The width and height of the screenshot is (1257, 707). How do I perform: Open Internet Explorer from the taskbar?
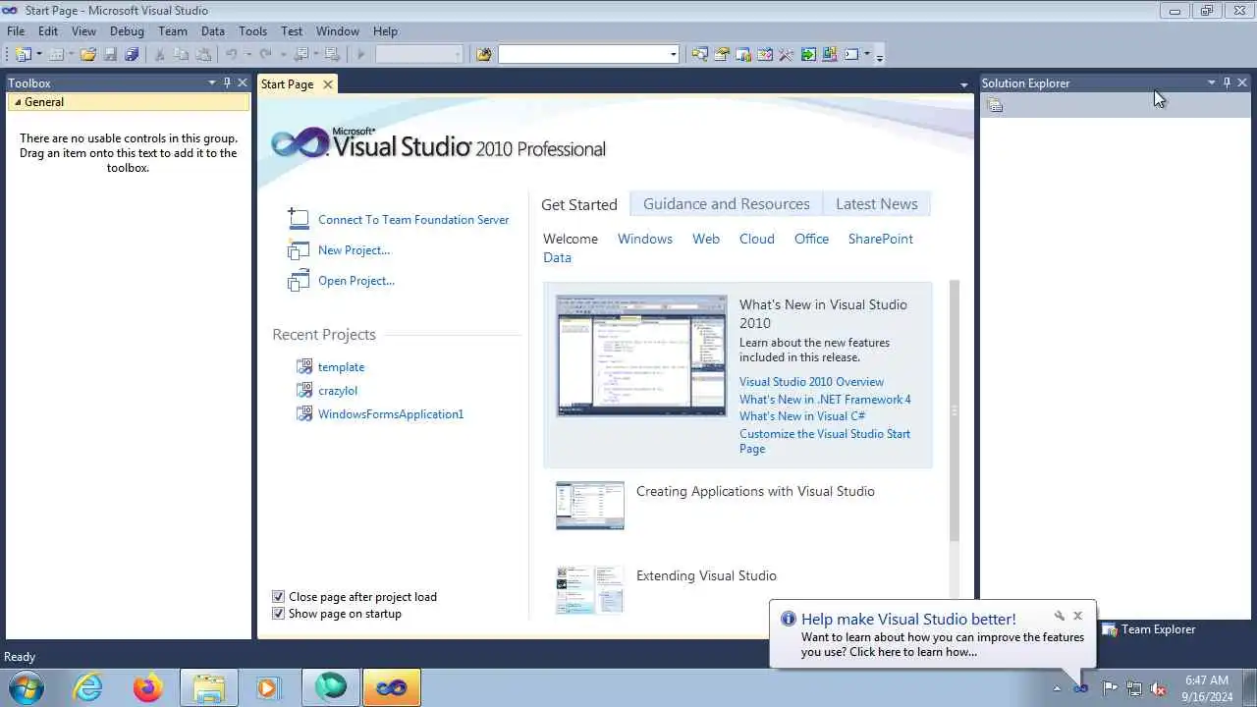pyautogui.click(x=88, y=687)
